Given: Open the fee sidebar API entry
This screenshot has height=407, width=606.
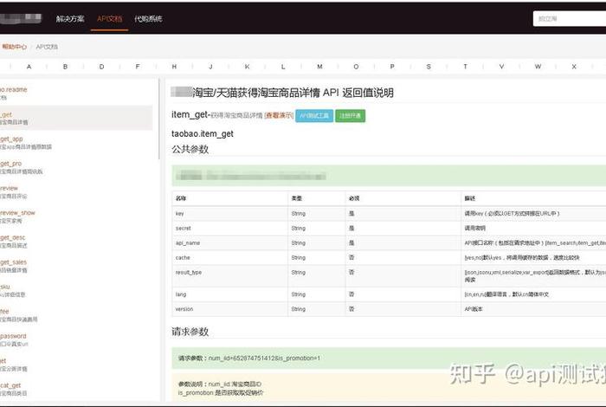Looking at the screenshot, I should click(x=4, y=311).
